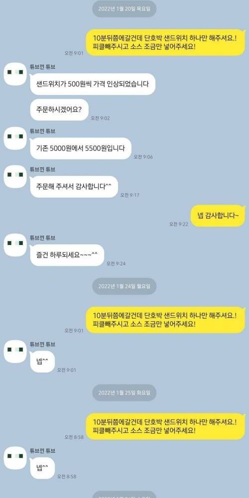The height and width of the screenshot is (498, 249).
Task: Select the 기존 5000원에서 5500원입니다 bubble
Action: coord(81,148)
